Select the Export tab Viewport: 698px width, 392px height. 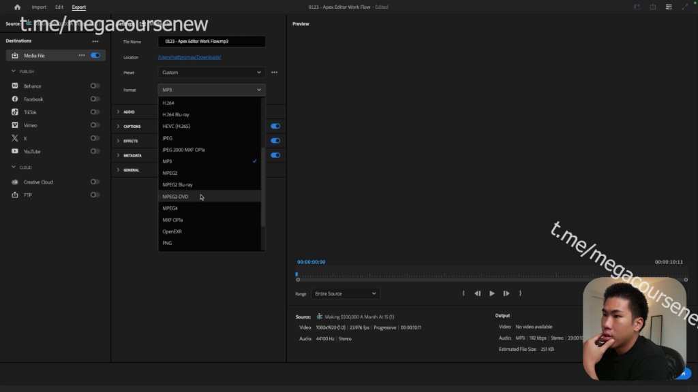pos(79,7)
